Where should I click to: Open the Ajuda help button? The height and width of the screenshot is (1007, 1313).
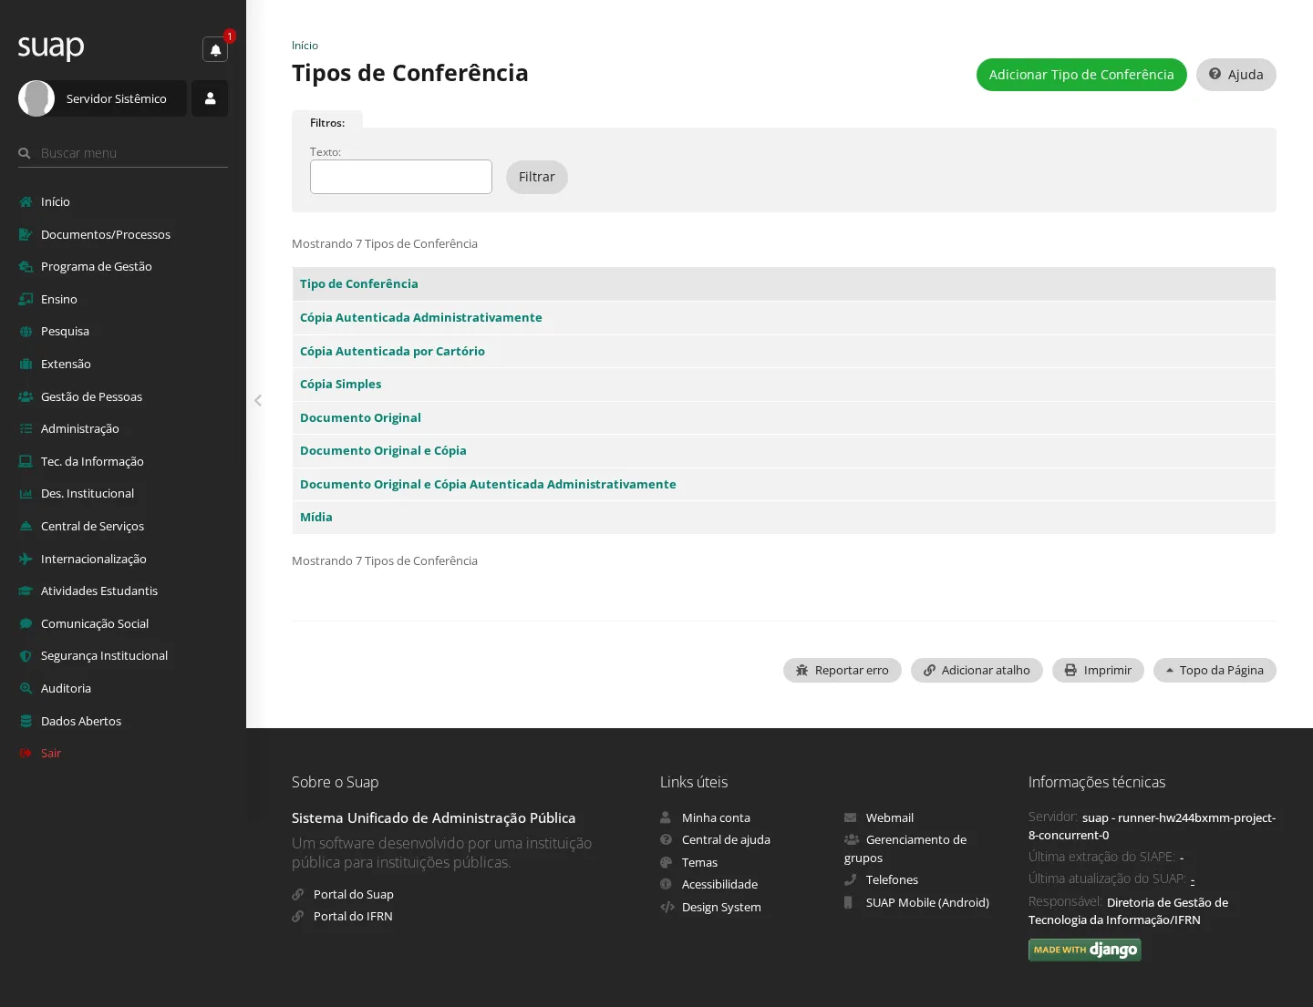tap(1236, 75)
